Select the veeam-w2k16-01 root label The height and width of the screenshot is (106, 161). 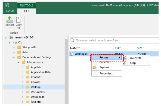[x=24, y=37]
